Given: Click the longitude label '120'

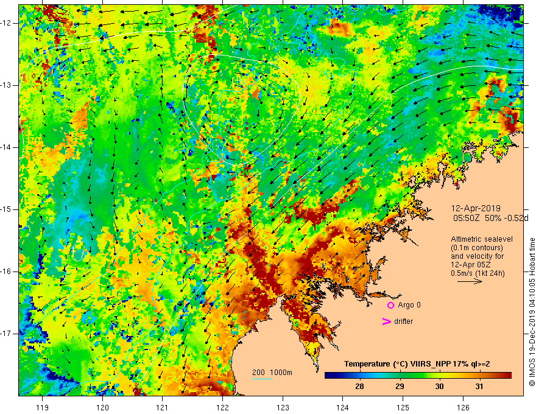Looking at the screenshot, I should click(x=102, y=407).
